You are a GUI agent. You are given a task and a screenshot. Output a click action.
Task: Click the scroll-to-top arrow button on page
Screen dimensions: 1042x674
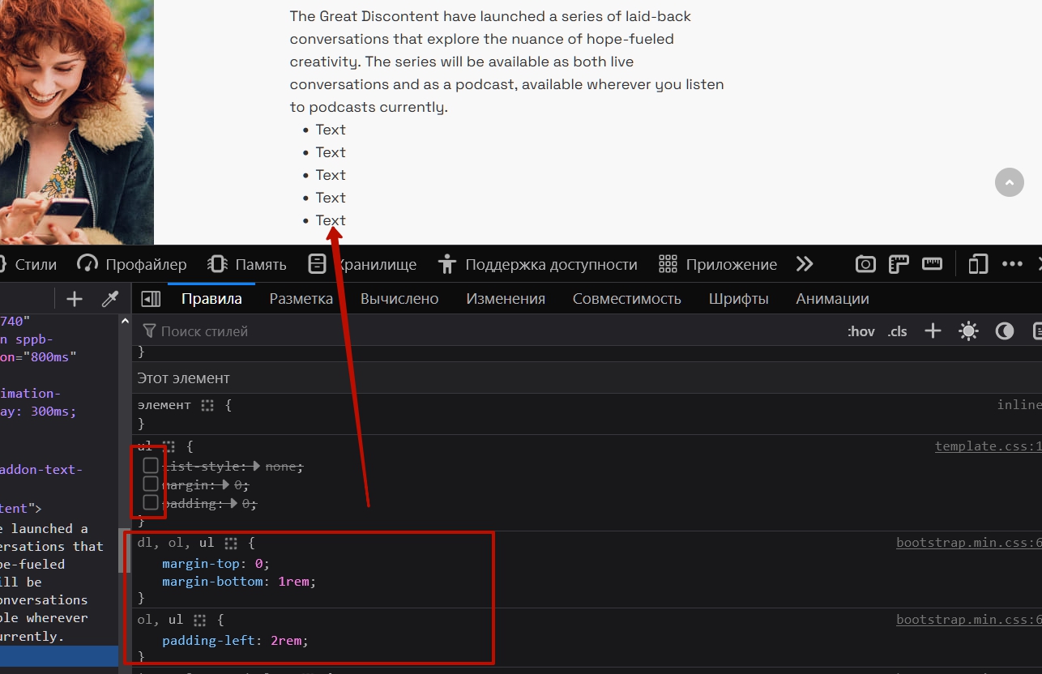1009,182
